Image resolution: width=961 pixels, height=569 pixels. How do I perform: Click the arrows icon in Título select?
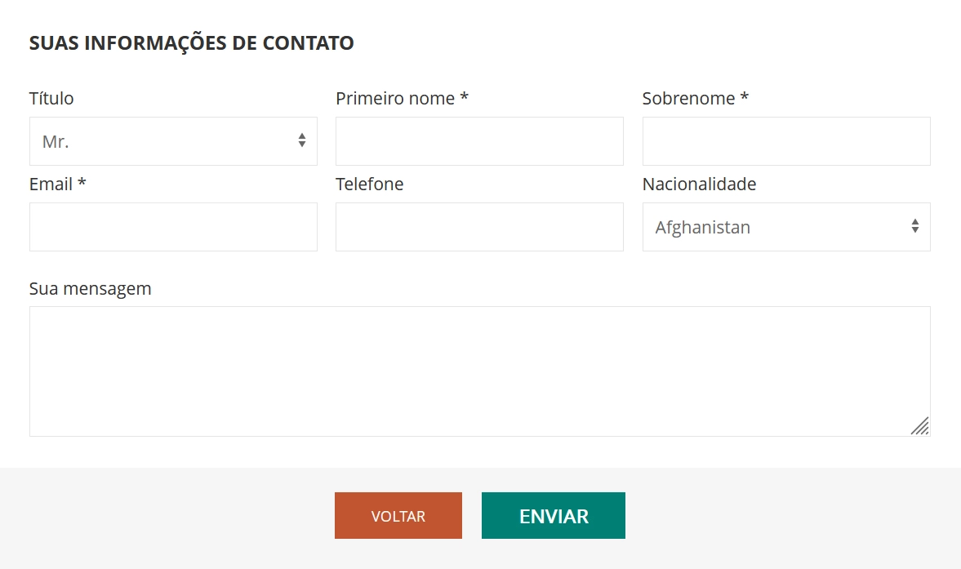pos(302,140)
